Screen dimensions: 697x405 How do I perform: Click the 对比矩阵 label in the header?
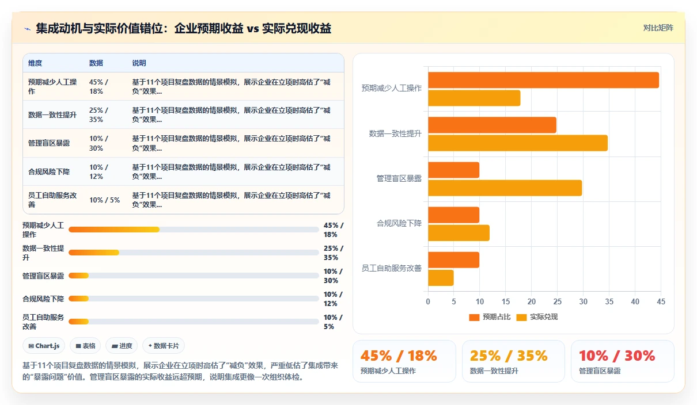pyautogui.click(x=658, y=28)
